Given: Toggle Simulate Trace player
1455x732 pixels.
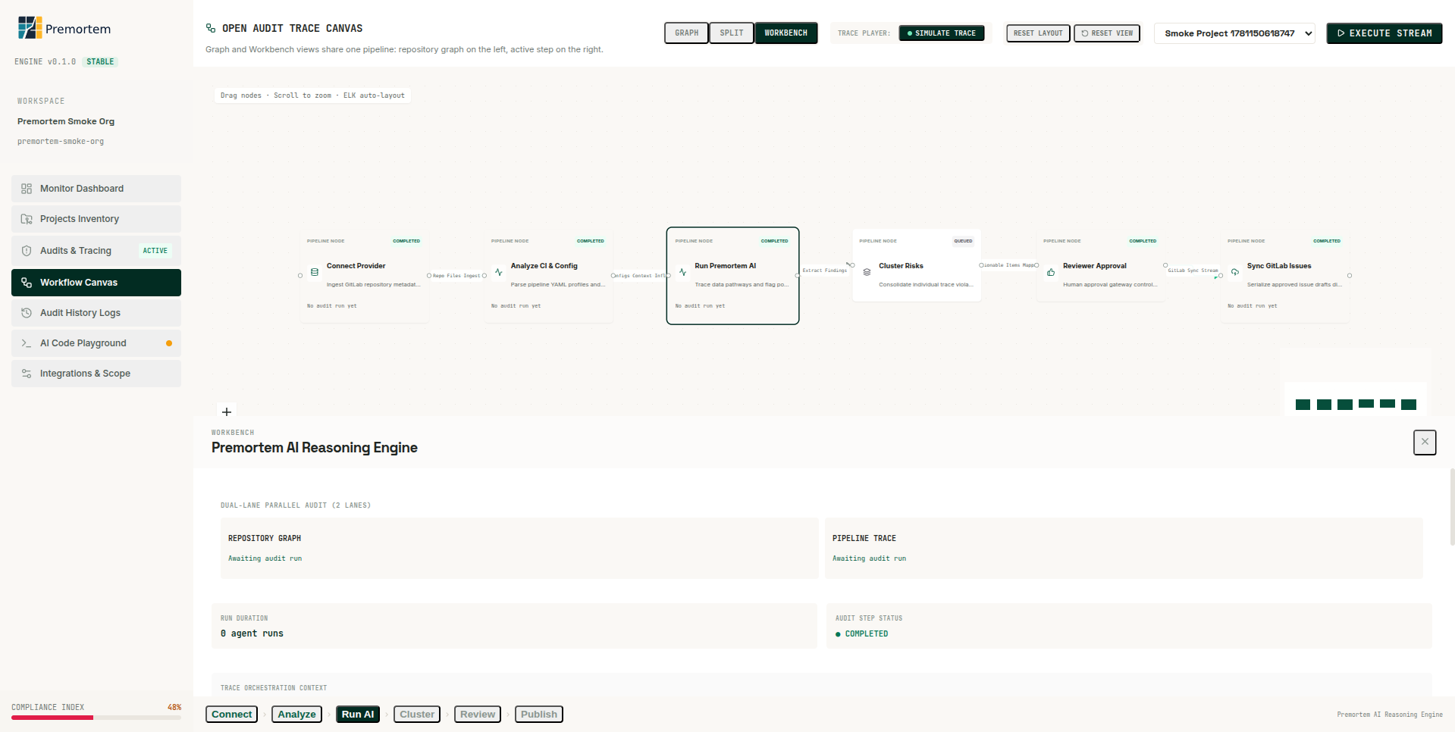Looking at the screenshot, I should tap(942, 33).
